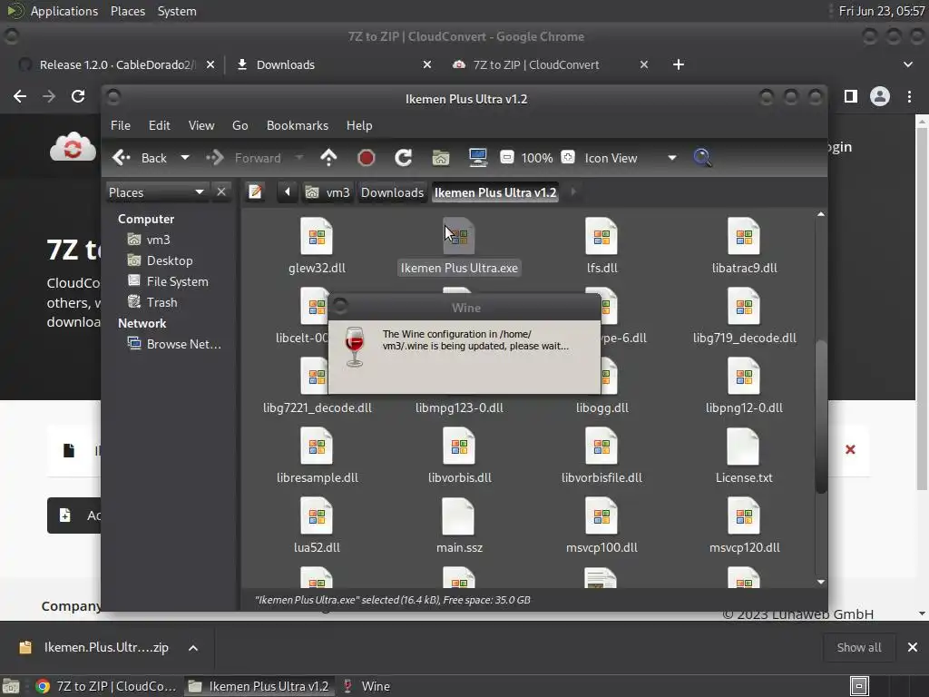Image resolution: width=929 pixels, height=697 pixels.
Task: Close the 7Z to ZIP Chrome tab
Action: 644,64
